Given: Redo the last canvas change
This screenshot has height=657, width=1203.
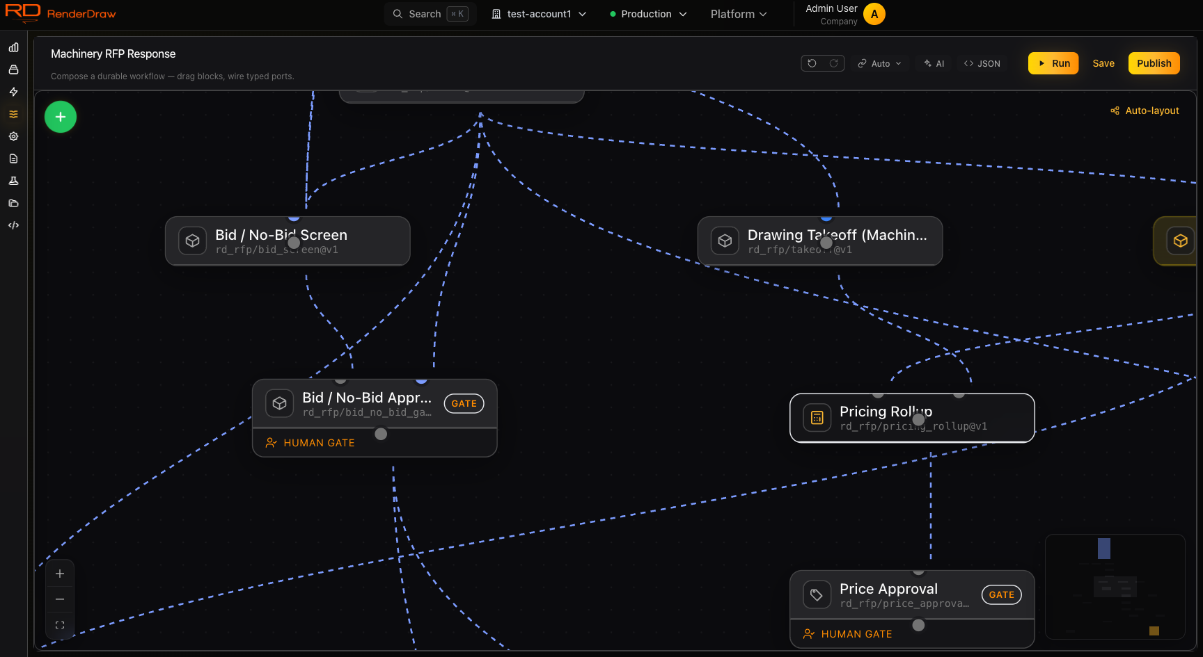Looking at the screenshot, I should point(833,63).
